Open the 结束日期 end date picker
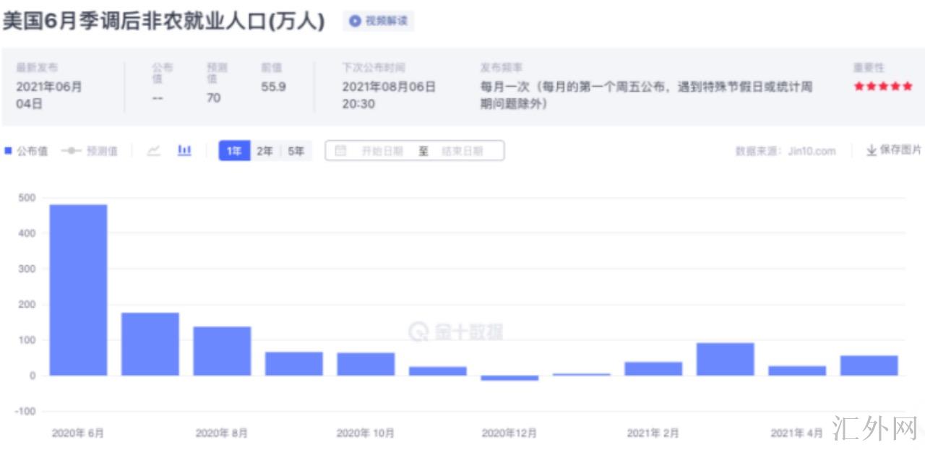This screenshot has height=450, width=925. point(462,151)
